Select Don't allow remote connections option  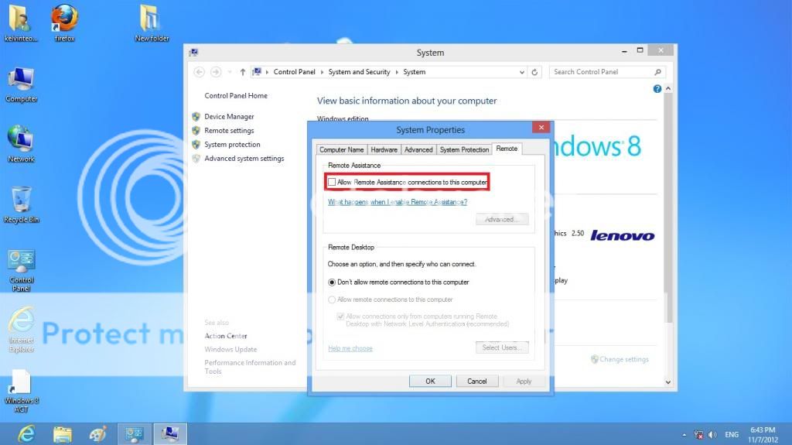(332, 282)
